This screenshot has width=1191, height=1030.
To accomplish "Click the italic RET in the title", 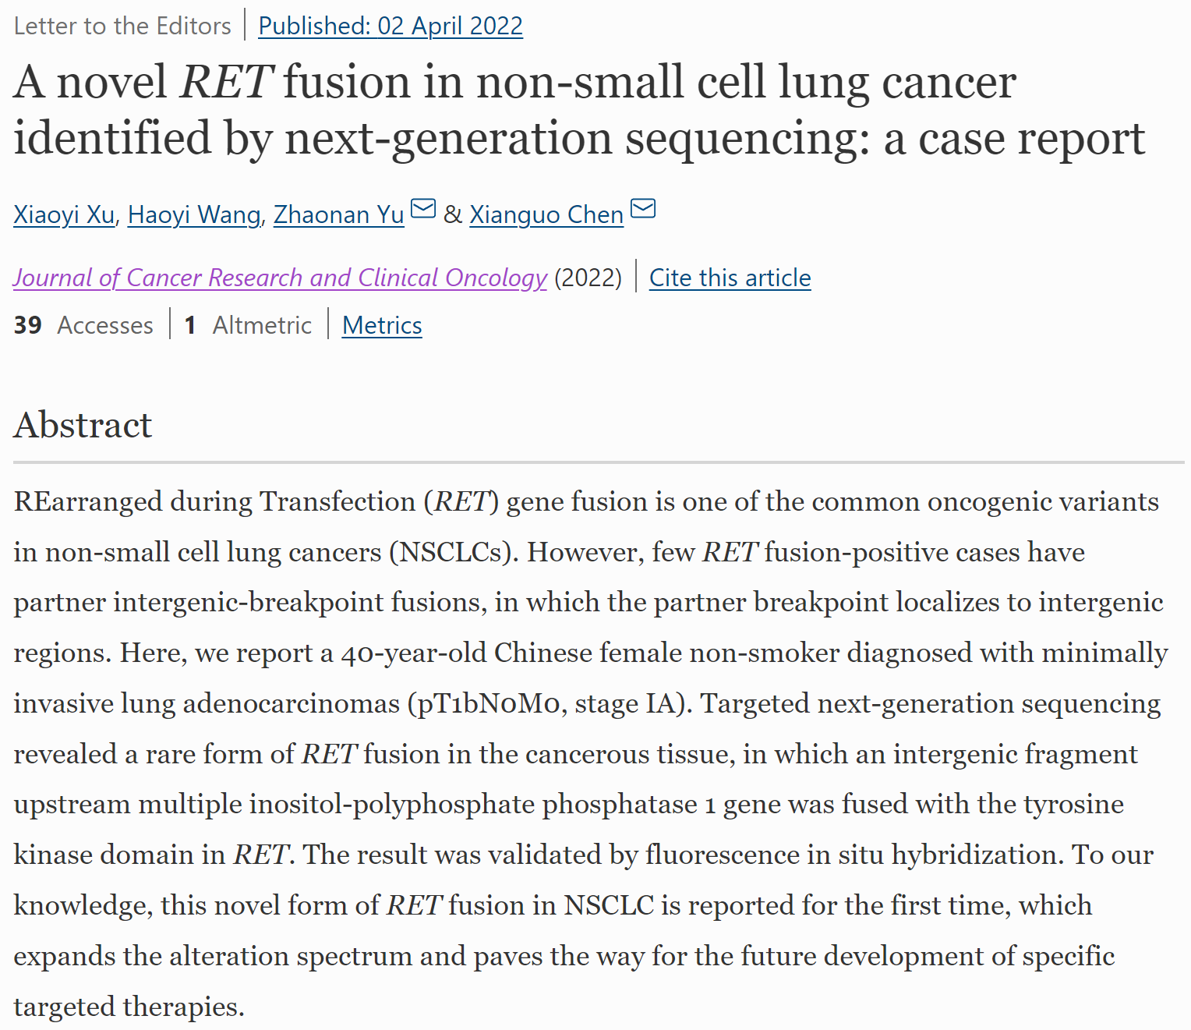I will (226, 83).
